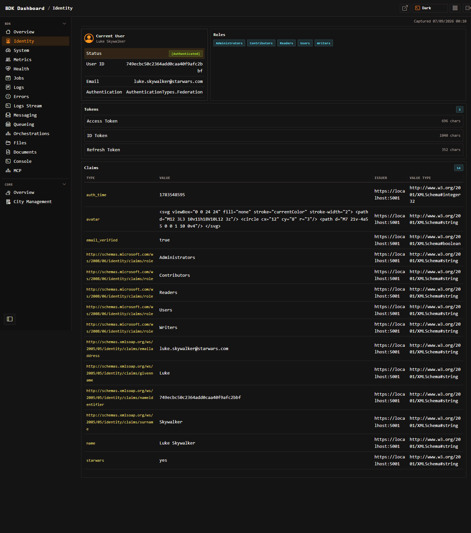Expand the Refresh Token row
Screen dimensions: 471x533
[274, 150]
